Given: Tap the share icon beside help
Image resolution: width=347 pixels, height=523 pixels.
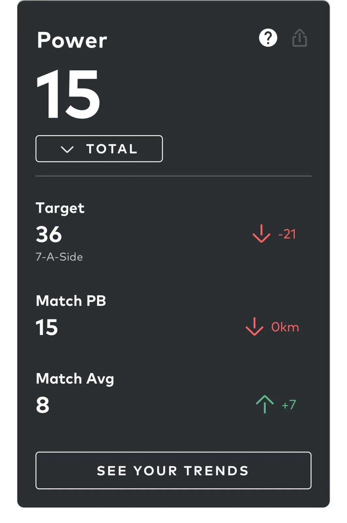Looking at the screenshot, I should coord(299,38).
